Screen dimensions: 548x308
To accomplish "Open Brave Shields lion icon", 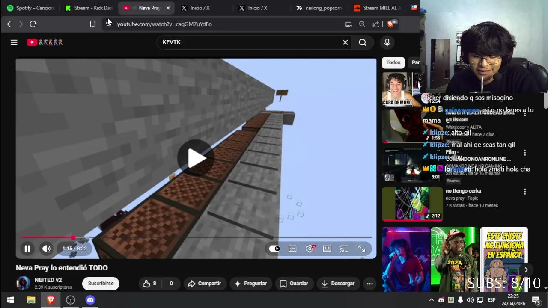I will 390,24.
